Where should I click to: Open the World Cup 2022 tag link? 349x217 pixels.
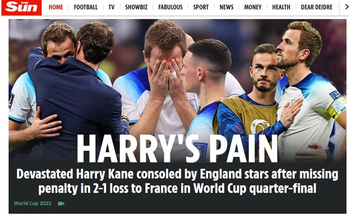pos(33,203)
